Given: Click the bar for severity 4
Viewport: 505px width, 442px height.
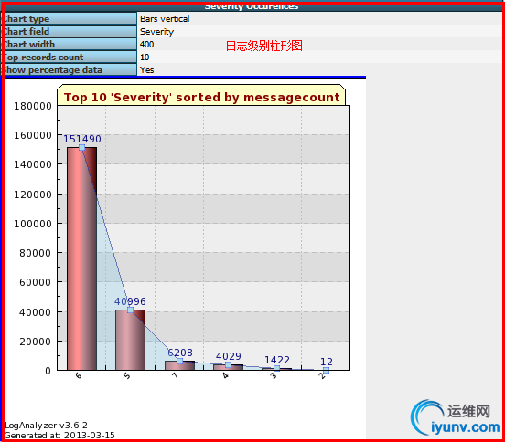Looking at the screenshot, I should point(229,367).
